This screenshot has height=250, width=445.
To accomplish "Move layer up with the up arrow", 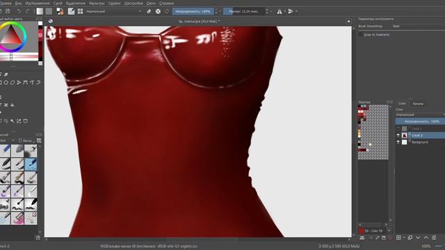I will (426, 237).
